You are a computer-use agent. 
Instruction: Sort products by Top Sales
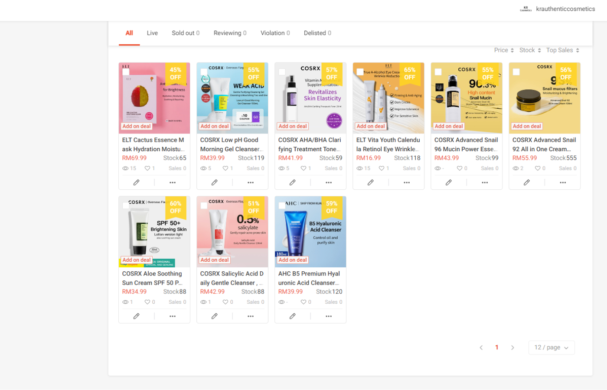(x=562, y=50)
